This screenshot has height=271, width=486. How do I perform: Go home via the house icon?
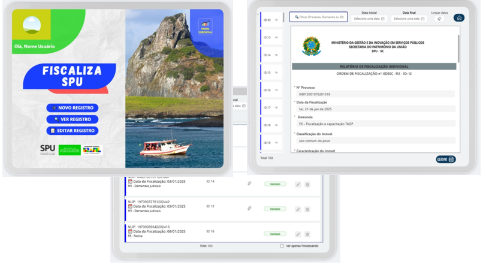pos(459,17)
